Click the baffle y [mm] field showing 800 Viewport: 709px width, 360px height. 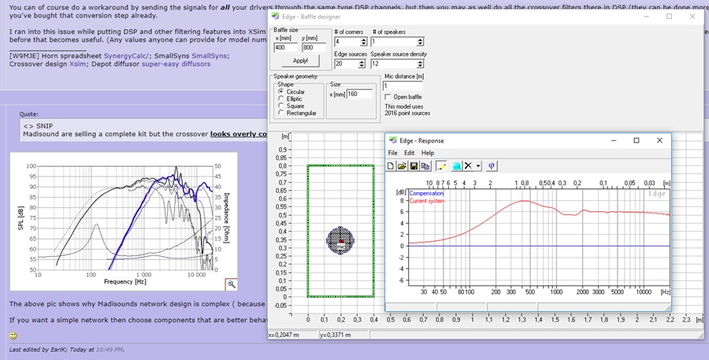[314, 47]
